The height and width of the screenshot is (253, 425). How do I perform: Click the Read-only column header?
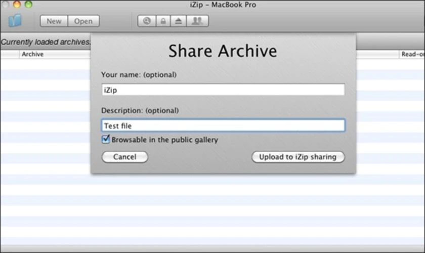[412, 54]
